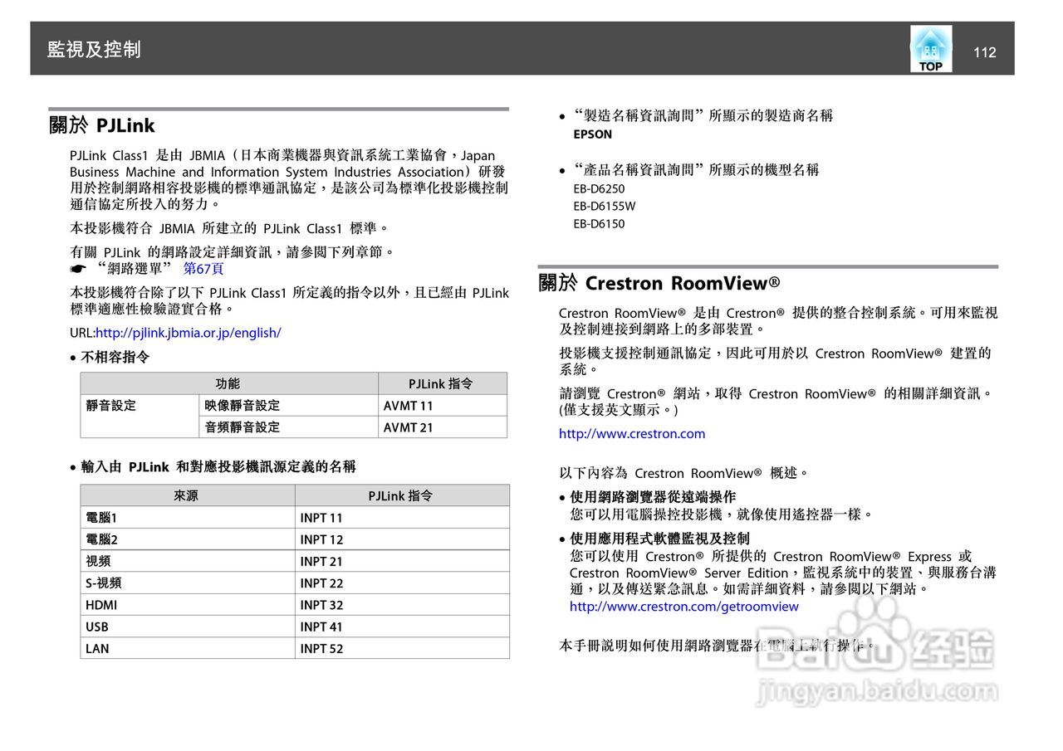The height and width of the screenshot is (751, 1063).
Task: Click the AVMT 21 command cell
Action: [442, 427]
